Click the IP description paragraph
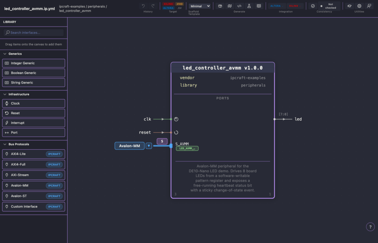Screen dimensions: 378x243 [223, 178]
